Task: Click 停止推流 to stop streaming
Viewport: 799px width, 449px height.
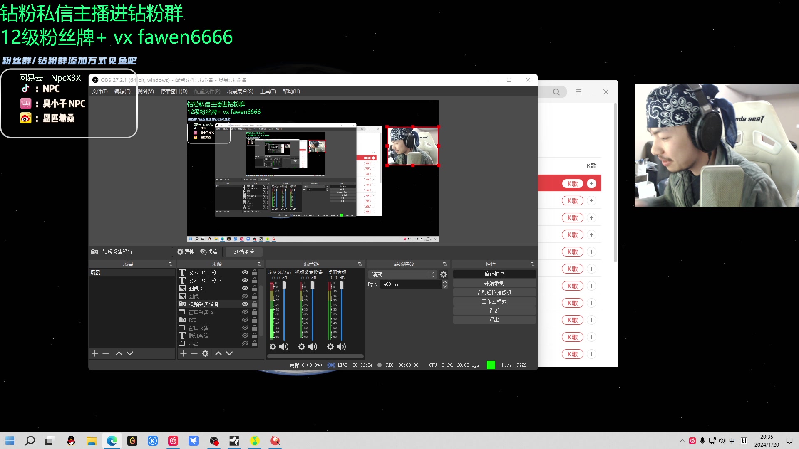Action: (x=494, y=274)
